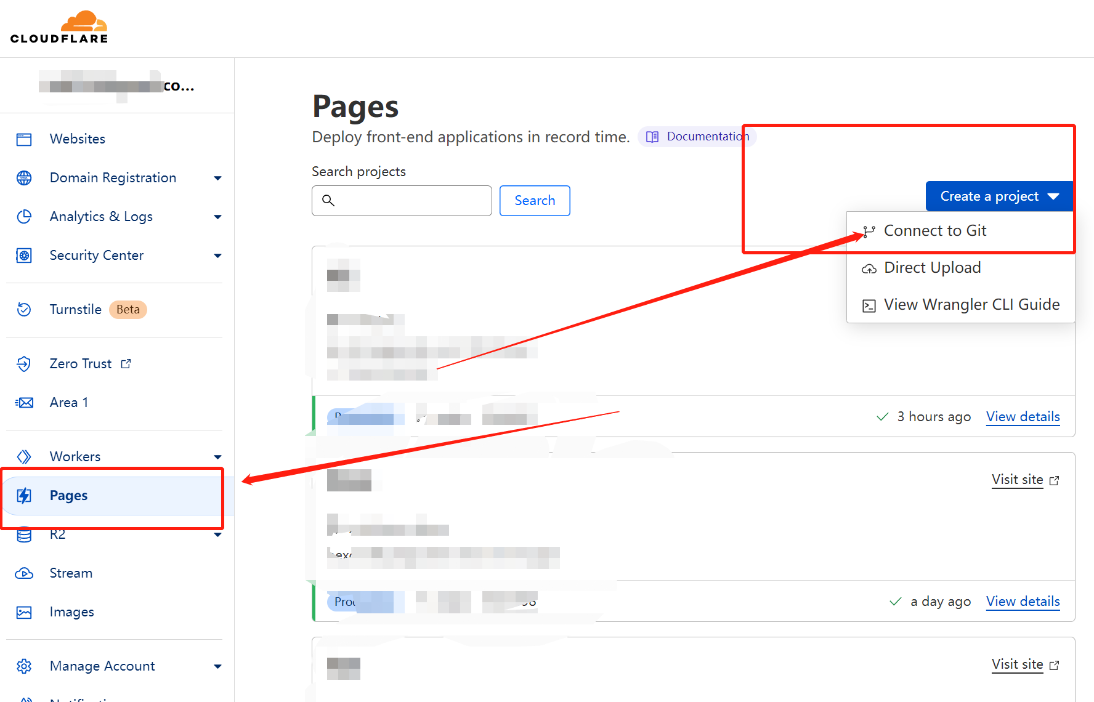1094x702 pixels.
Task: Click the Security Center icon
Action: [24, 256]
